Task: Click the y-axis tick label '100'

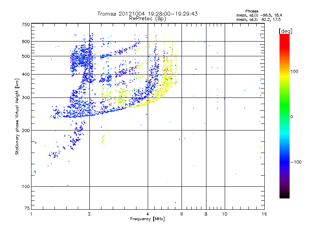Action: coord(26,186)
